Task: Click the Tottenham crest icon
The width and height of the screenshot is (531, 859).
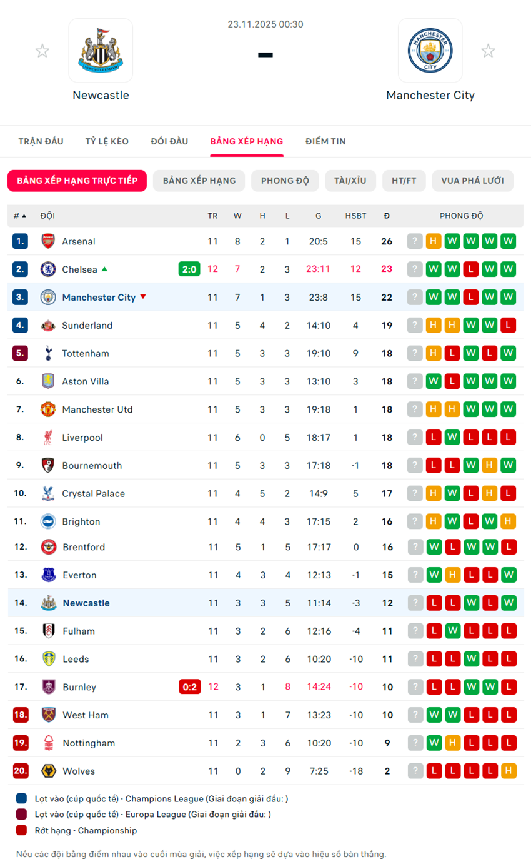Action: [x=48, y=354]
